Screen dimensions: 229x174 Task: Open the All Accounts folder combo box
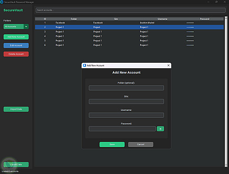16,27
